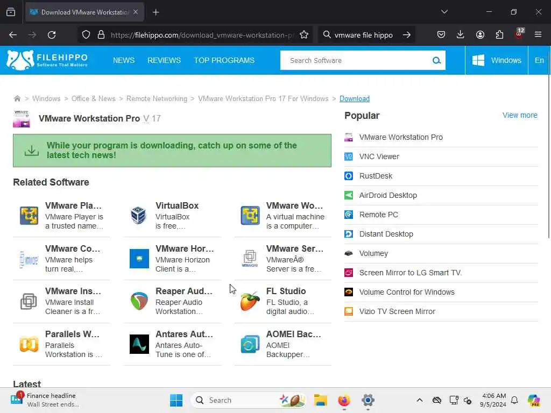Open Vizio TV Screen Mirror link
This screenshot has width=551, height=413.
tap(397, 311)
